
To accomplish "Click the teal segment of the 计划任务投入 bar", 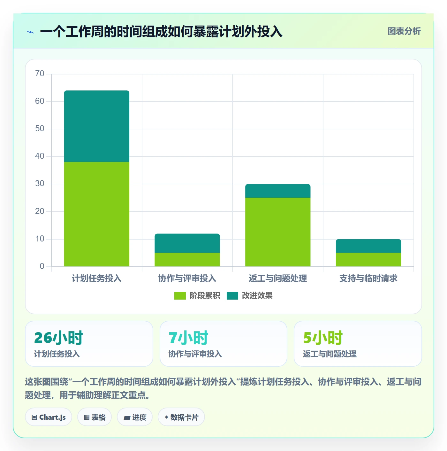I will [97, 126].
